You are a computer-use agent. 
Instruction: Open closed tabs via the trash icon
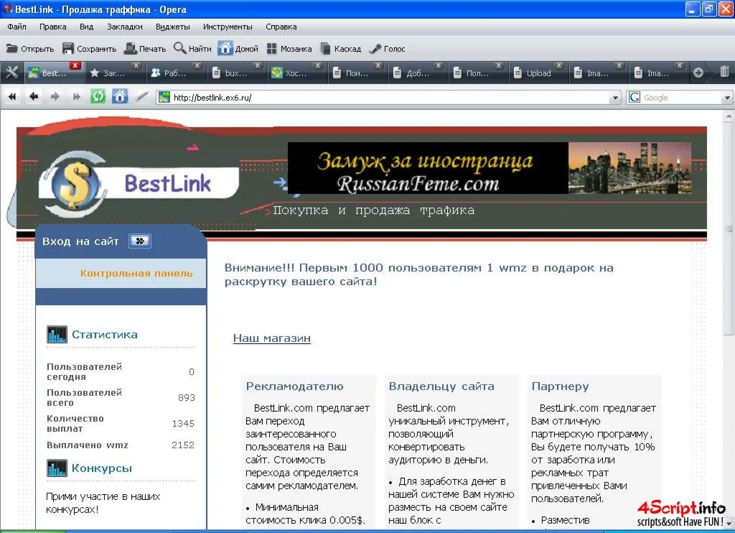point(725,72)
